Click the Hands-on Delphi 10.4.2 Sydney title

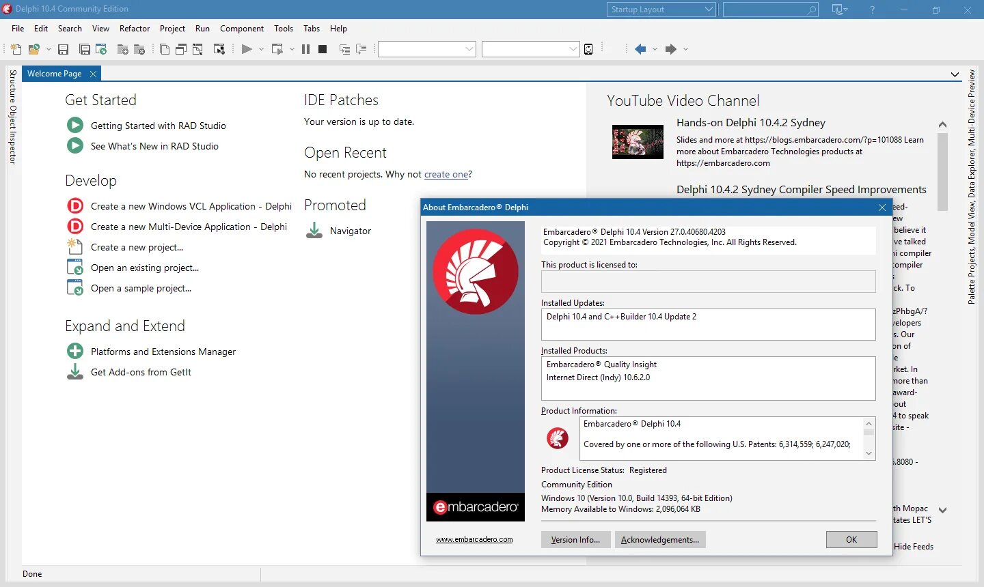pos(751,123)
